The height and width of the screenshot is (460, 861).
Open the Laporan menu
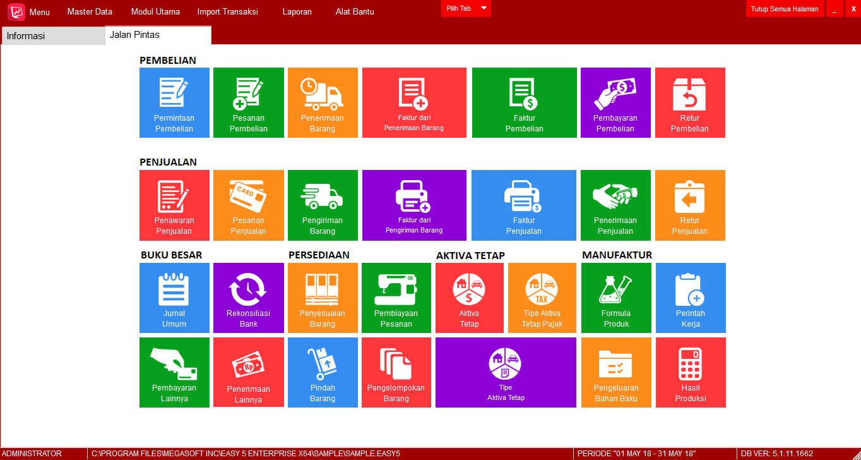coord(297,11)
